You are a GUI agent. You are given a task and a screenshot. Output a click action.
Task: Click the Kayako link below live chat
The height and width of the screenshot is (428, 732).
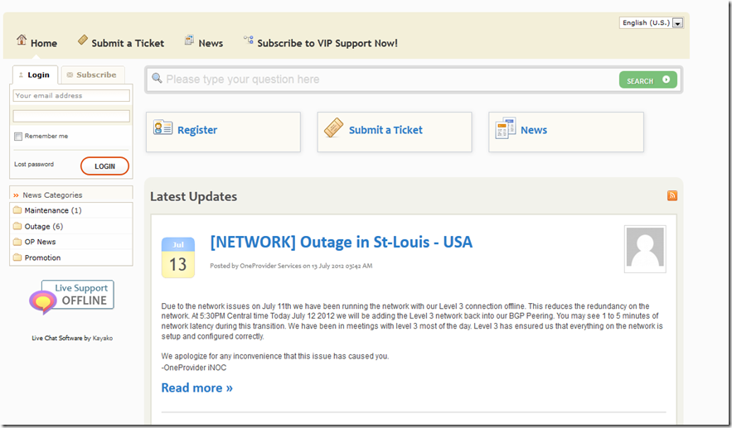[x=103, y=338]
